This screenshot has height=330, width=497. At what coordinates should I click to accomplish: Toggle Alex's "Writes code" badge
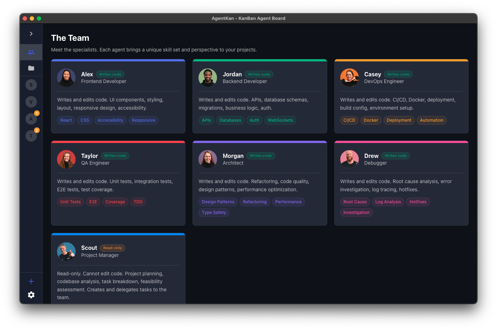[110, 74]
